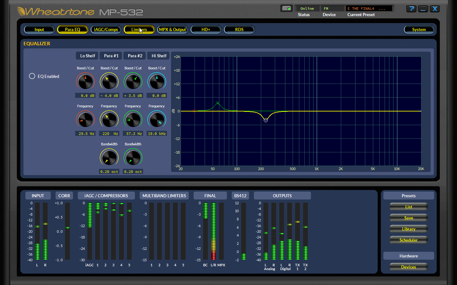Switch to the Para EQ tab
The width and height of the screenshot is (457, 285).
coord(73,29)
